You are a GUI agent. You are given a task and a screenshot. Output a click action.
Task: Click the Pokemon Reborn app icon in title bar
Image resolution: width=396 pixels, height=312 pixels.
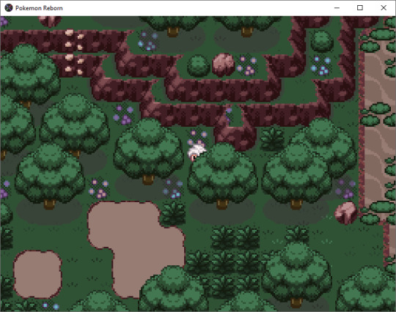[9, 8]
